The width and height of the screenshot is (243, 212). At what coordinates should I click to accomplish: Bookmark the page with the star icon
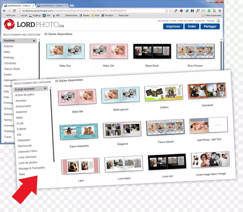click(170, 11)
